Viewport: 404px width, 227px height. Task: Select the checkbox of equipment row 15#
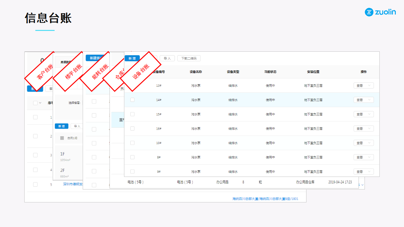coord(132,114)
